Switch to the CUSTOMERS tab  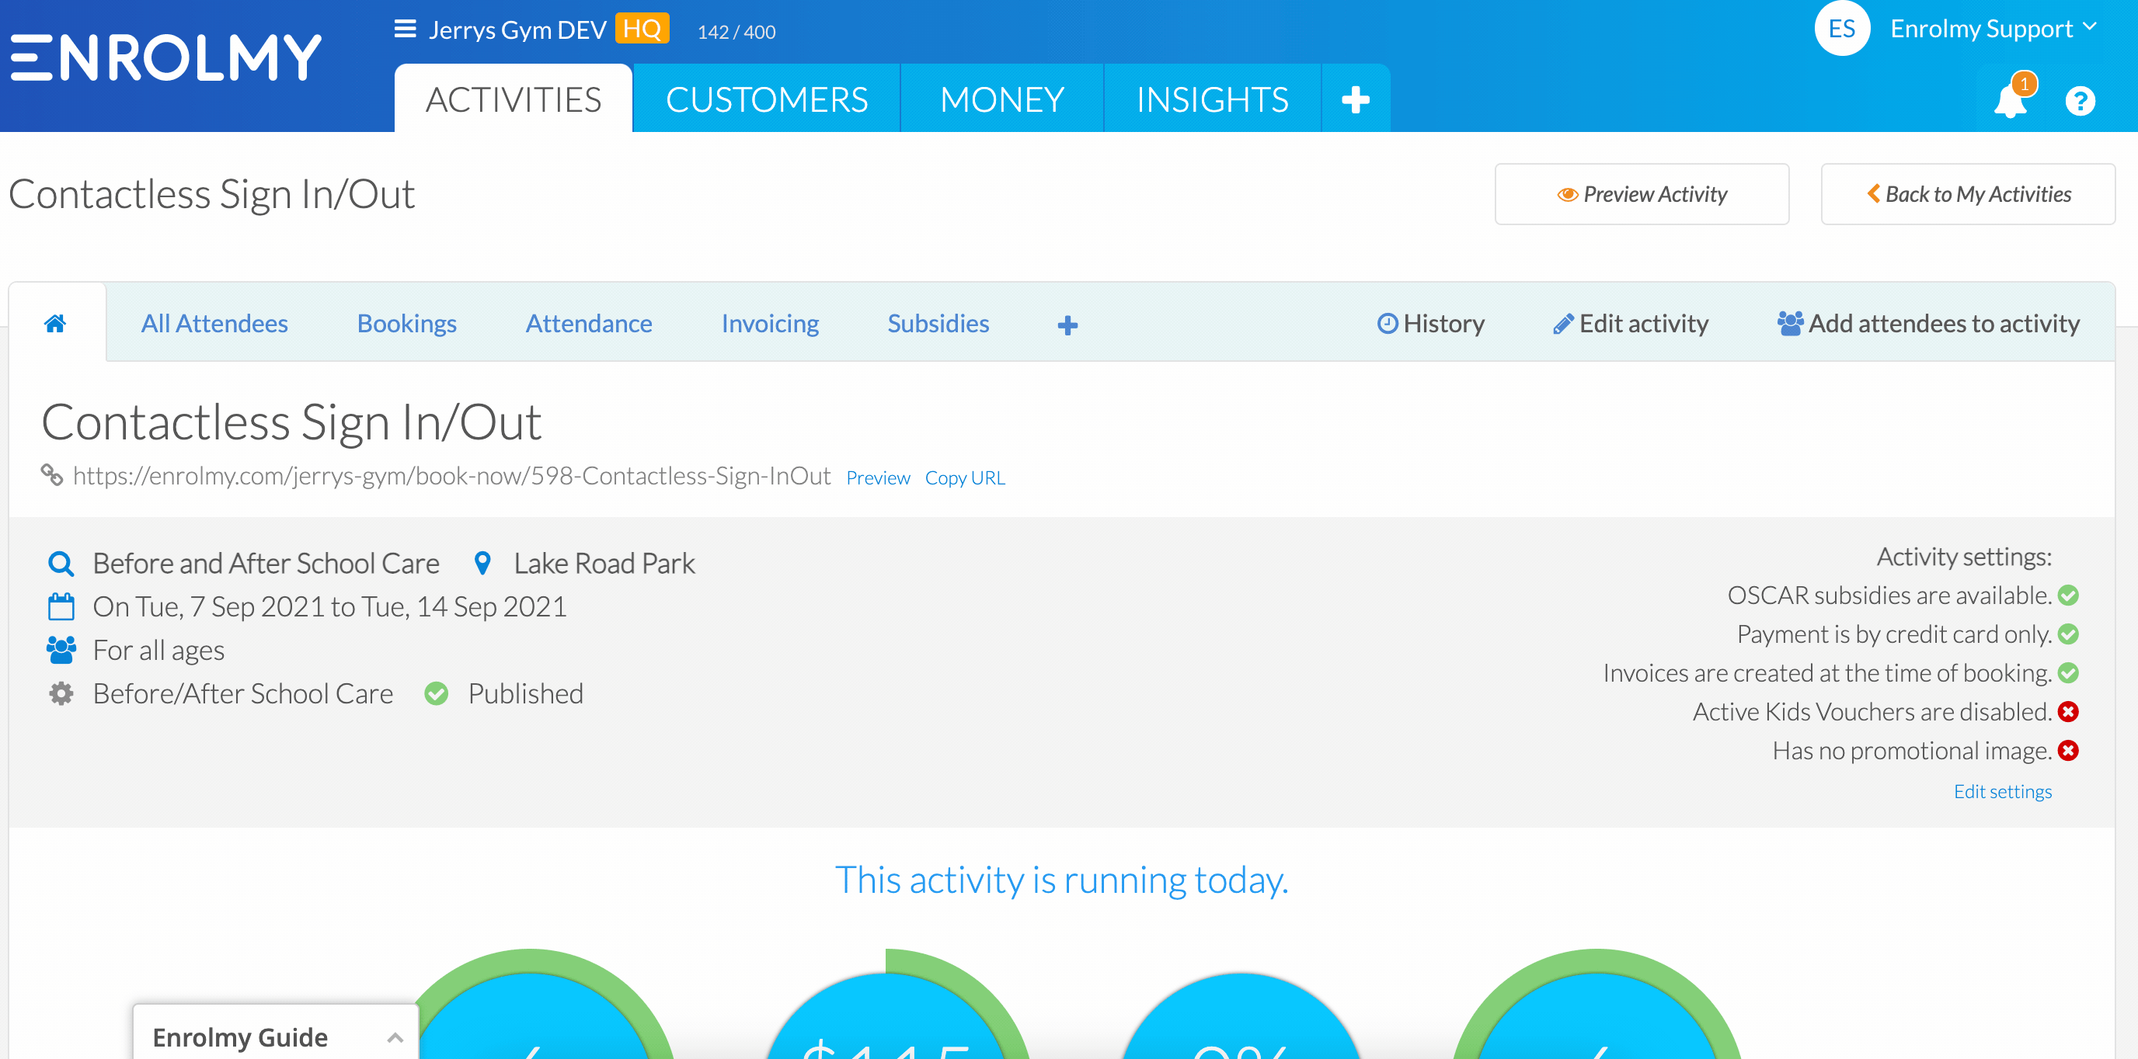coord(767,99)
